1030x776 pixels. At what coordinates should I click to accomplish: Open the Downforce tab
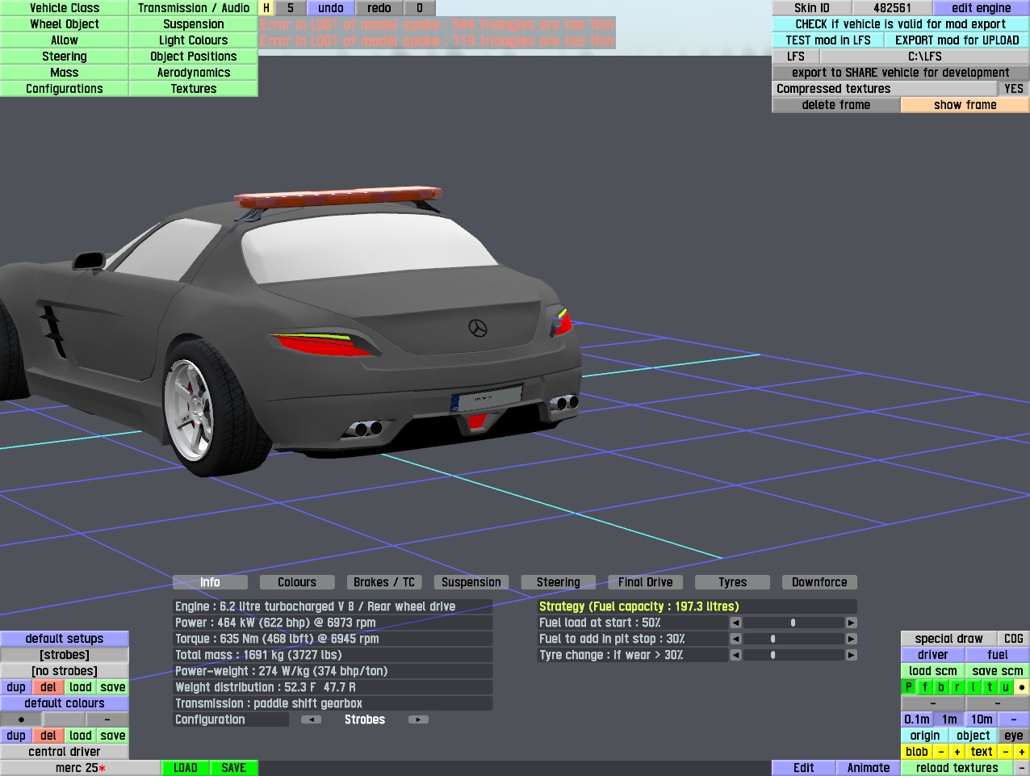coord(819,582)
